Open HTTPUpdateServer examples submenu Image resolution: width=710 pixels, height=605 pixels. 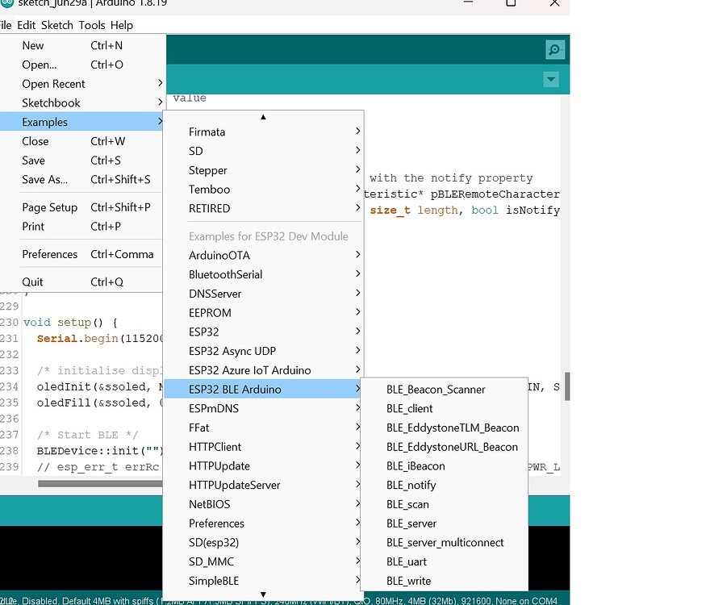263,485
